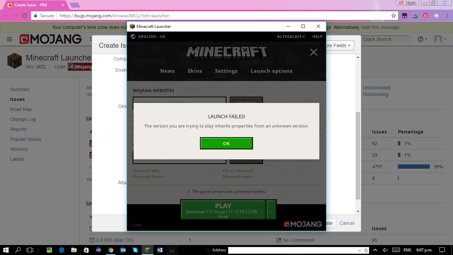Click the Outstanding issues link

(x=375, y=94)
